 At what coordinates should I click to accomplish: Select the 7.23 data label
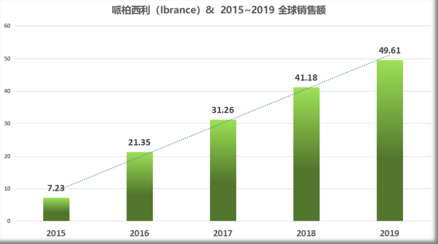(x=56, y=188)
